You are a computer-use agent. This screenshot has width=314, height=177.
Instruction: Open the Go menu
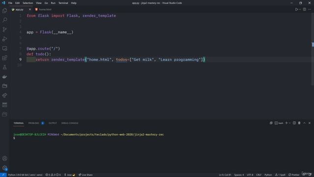[x=46, y=3]
